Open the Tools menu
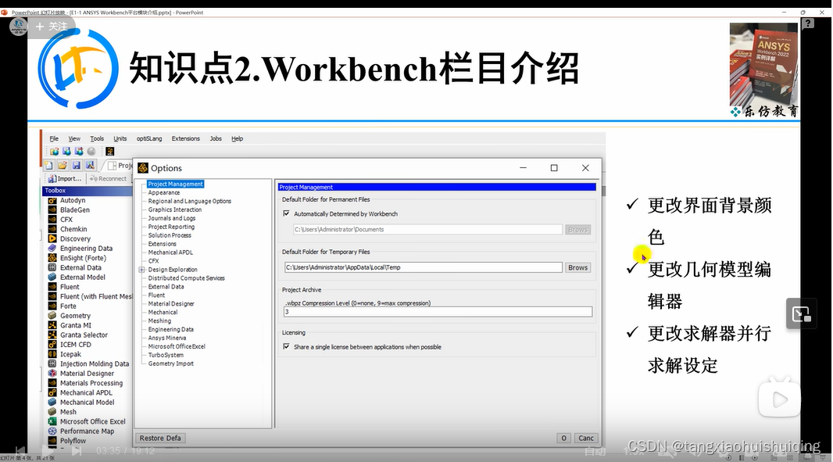Image resolution: width=833 pixels, height=462 pixels. (x=97, y=138)
